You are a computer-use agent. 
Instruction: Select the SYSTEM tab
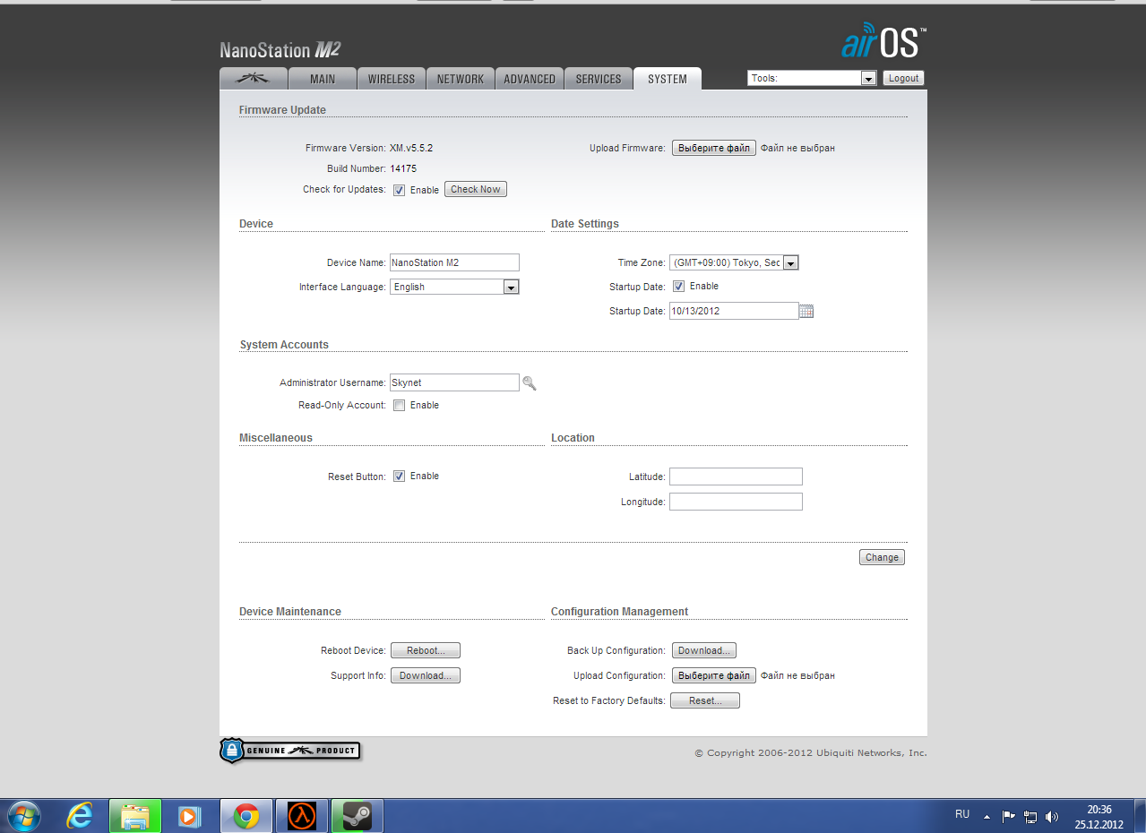click(x=668, y=79)
